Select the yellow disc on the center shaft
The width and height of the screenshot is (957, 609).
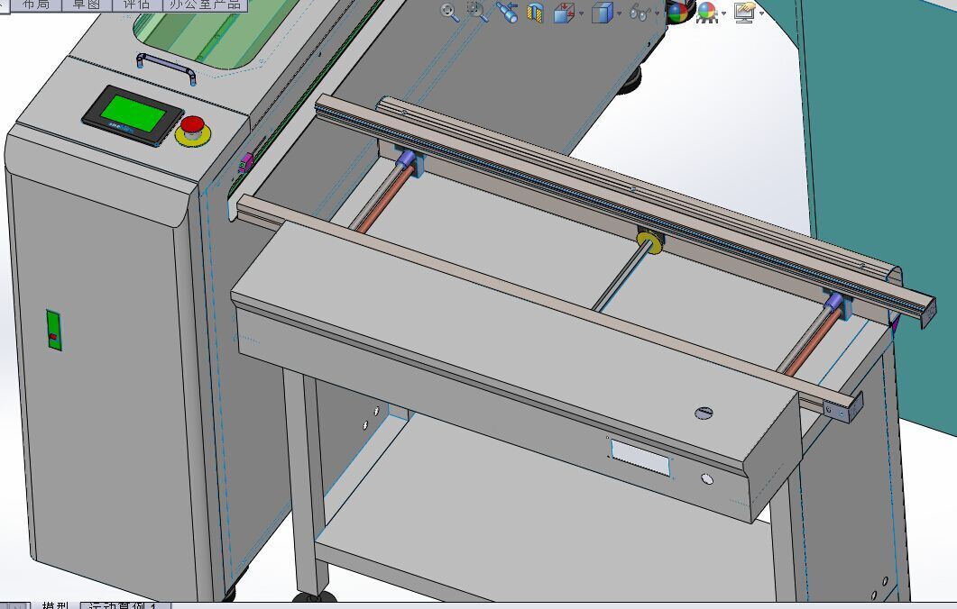click(x=649, y=241)
